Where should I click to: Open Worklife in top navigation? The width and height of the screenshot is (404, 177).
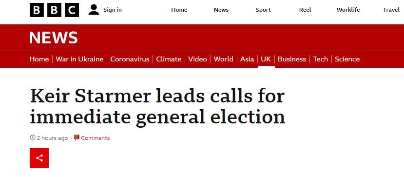point(348,10)
